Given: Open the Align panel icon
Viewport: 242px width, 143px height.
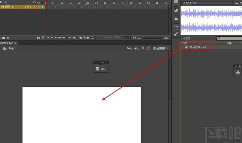Looking at the screenshot, I should tap(176, 19).
